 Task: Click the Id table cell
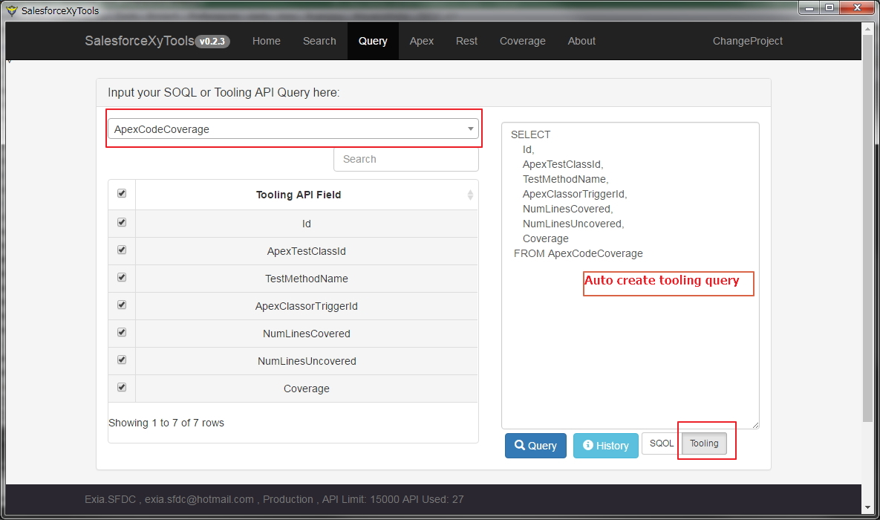click(x=307, y=224)
